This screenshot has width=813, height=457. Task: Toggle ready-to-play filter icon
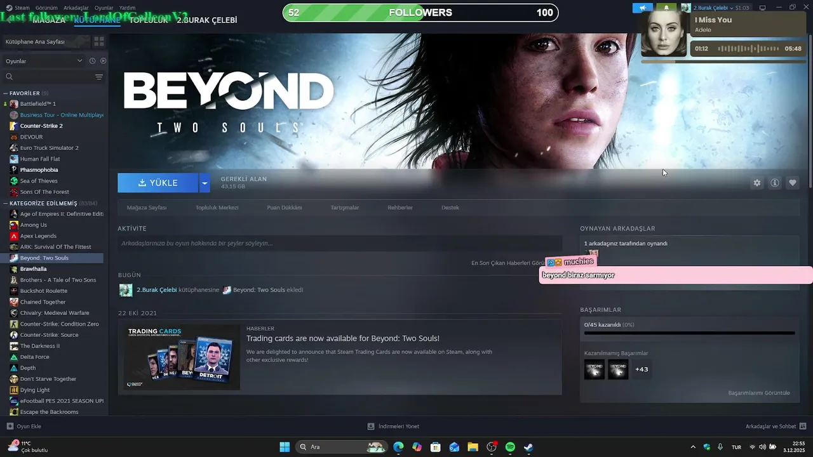click(103, 61)
